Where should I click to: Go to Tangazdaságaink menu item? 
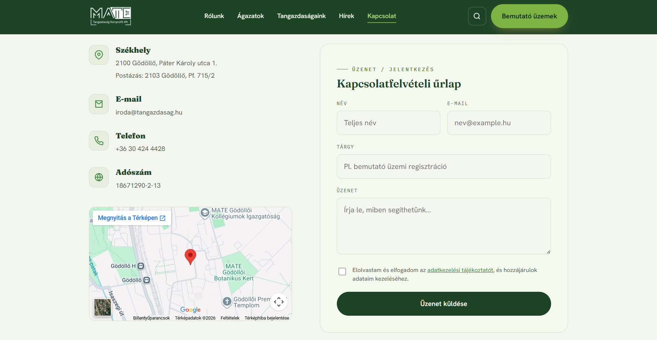pyautogui.click(x=301, y=16)
